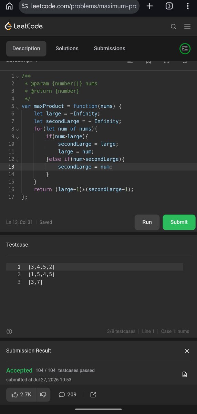This screenshot has width=197, height=414.
Task: Open the share link icon
Action: tap(93, 394)
